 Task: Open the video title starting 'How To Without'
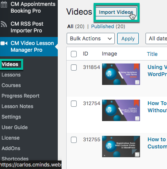157,107
